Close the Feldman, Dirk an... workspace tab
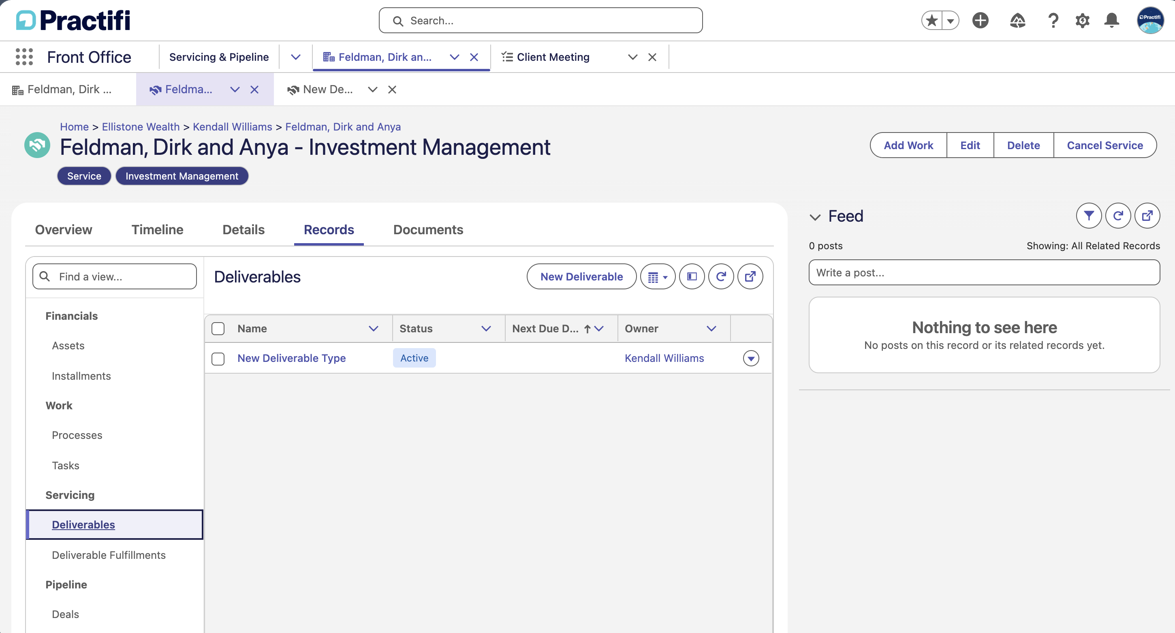Viewport: 1175px width, 633px height. pos(474,57)
